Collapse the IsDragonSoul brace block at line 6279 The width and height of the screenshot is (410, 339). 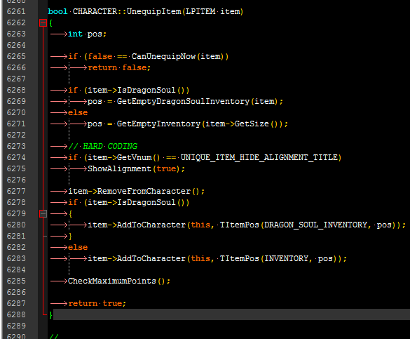[43, 213]
